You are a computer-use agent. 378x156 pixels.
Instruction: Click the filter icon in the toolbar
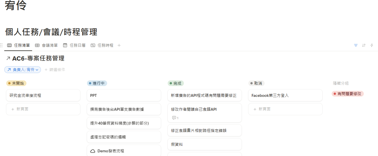pos(356,45)
